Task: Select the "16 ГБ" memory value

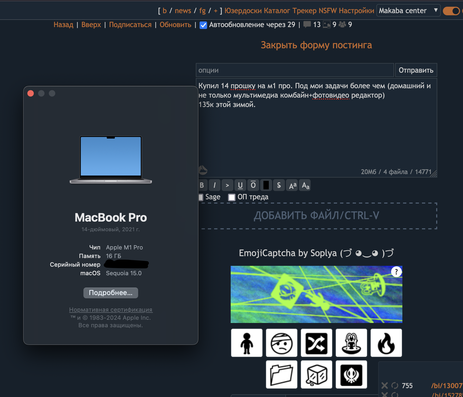Action: point(113,256)
